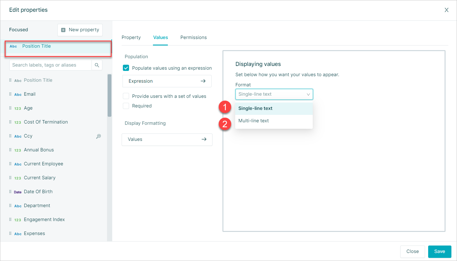Click the Close button
This screenshot has width=457, height=261.
(x=413, y=251)
